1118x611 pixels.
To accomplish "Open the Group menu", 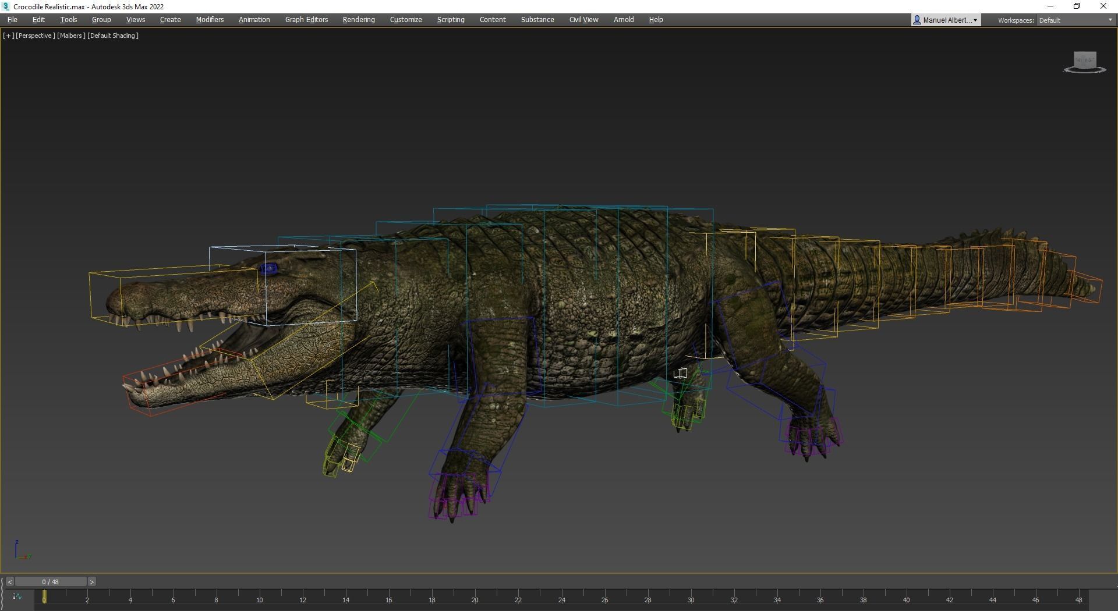I will pyautogui.click(x=101, y=20).
